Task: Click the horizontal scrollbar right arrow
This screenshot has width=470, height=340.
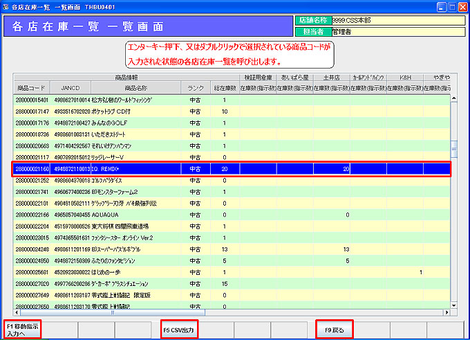Action: 445,313
